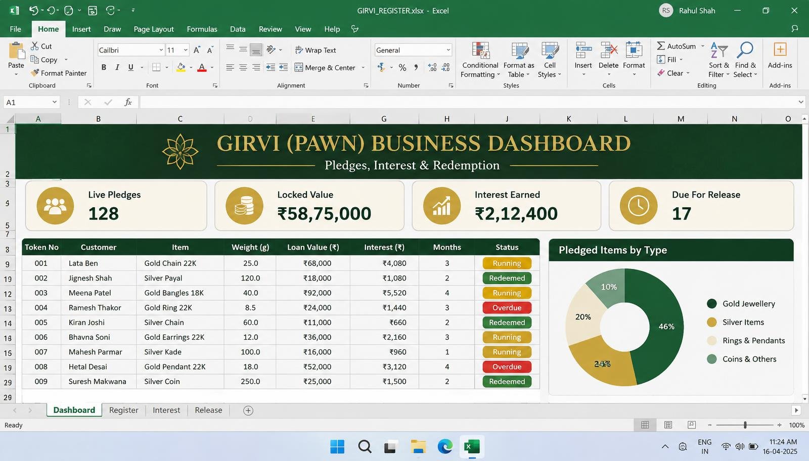Click the Comma Style icon

pyautogui.click(x=416, y=67)
